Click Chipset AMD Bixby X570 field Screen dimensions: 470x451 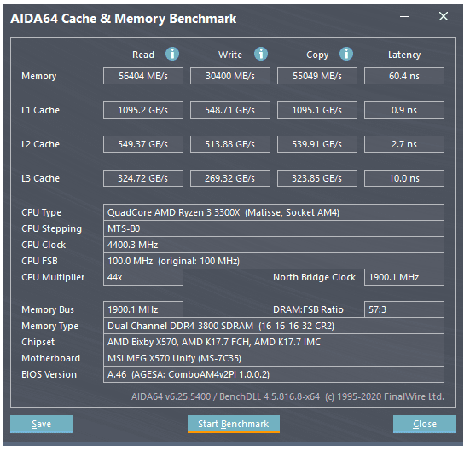274,342
